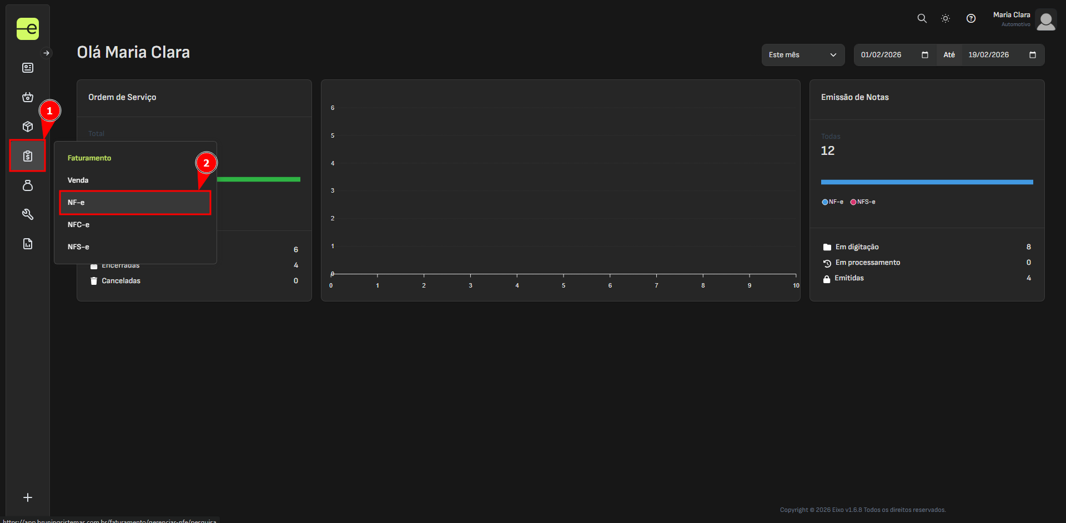Open the 'Este mês' period dropdown
This screenshot has width=1066, height=523.
pos(803,55)
